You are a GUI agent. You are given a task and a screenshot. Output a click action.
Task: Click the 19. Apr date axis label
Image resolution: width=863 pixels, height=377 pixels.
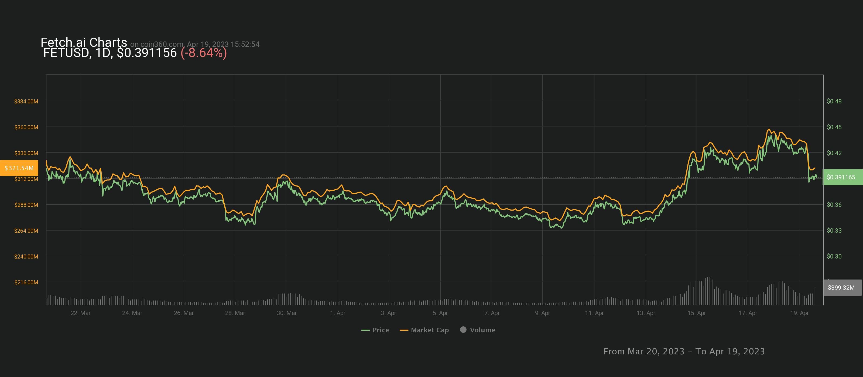(x=799, y=313)
